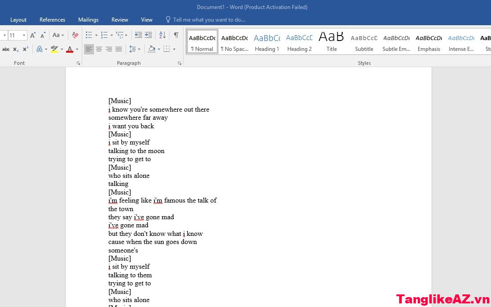Center-align text with the Center icon
The width and height of the screenshot is (491, 307).
[99, 49]
